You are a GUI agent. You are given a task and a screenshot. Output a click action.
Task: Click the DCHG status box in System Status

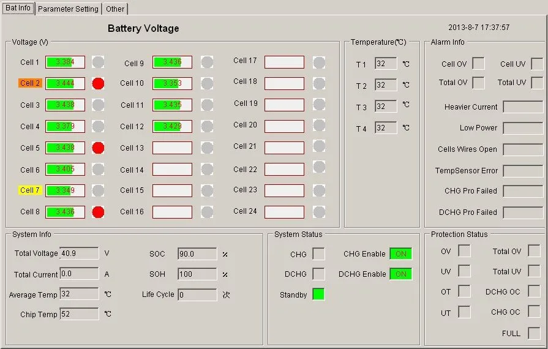click(x=318, y=274)
